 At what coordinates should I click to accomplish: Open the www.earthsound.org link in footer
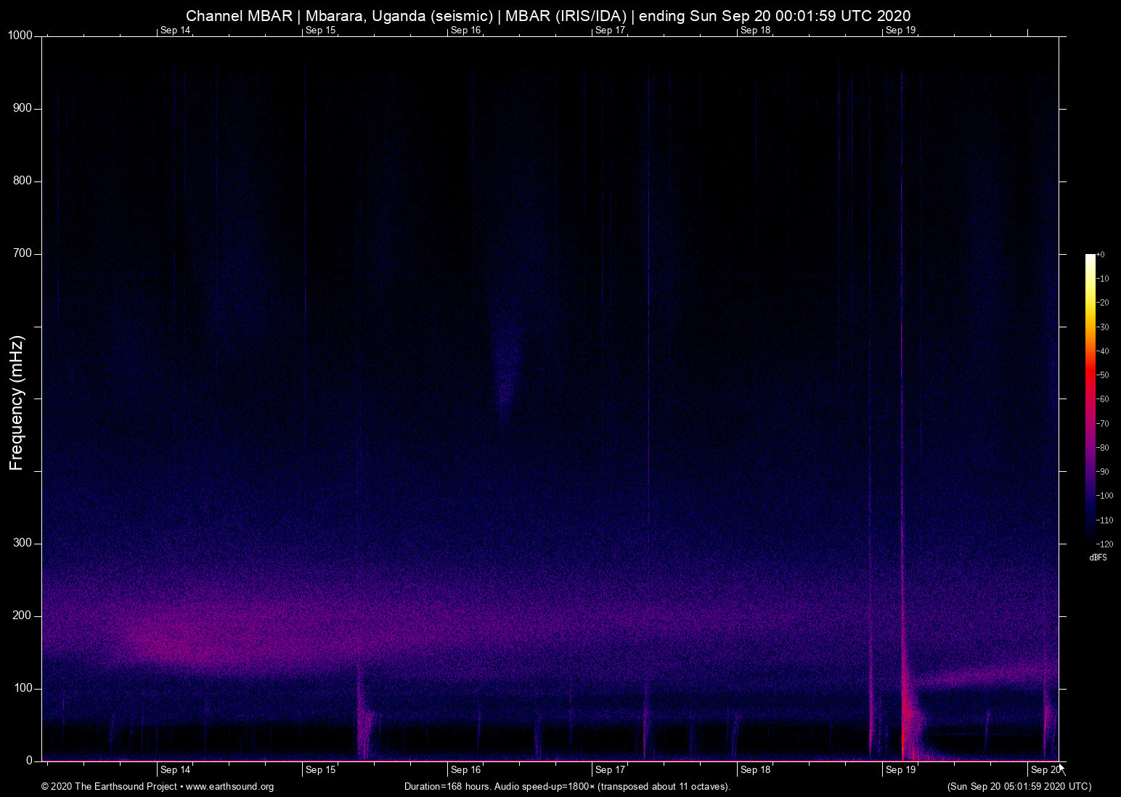coord(229,787)
